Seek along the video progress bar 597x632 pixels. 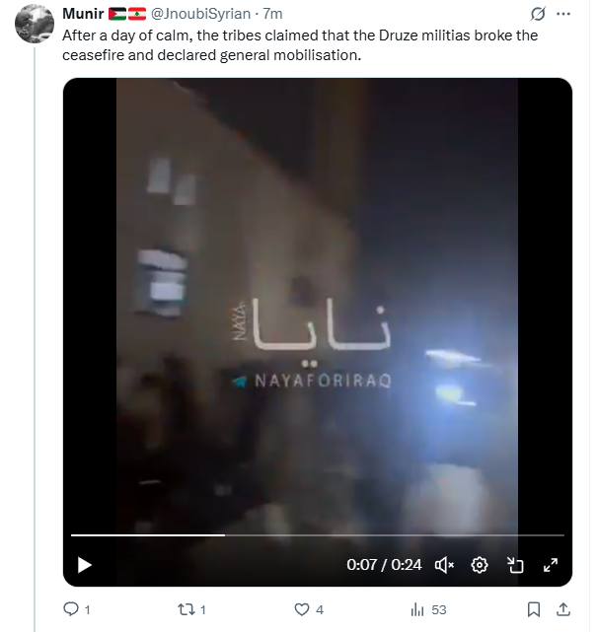(318, 535)
